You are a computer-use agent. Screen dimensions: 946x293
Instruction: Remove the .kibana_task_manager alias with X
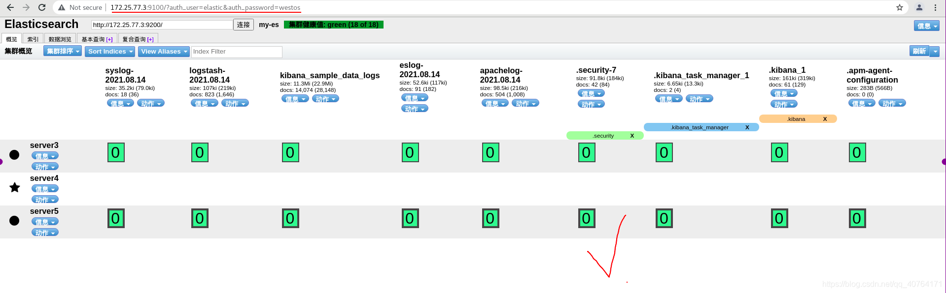(x=747, y=127)
